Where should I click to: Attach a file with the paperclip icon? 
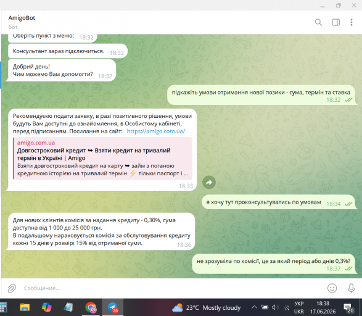(12, 288)
